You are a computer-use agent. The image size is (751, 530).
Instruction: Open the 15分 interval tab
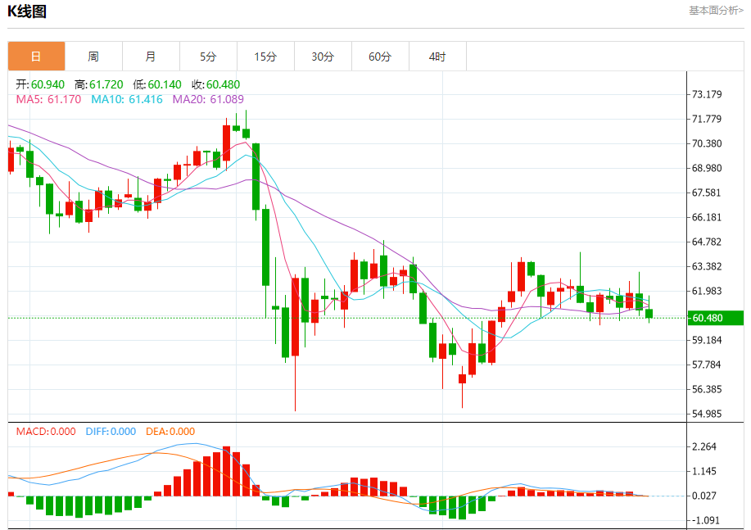(265, 57)
